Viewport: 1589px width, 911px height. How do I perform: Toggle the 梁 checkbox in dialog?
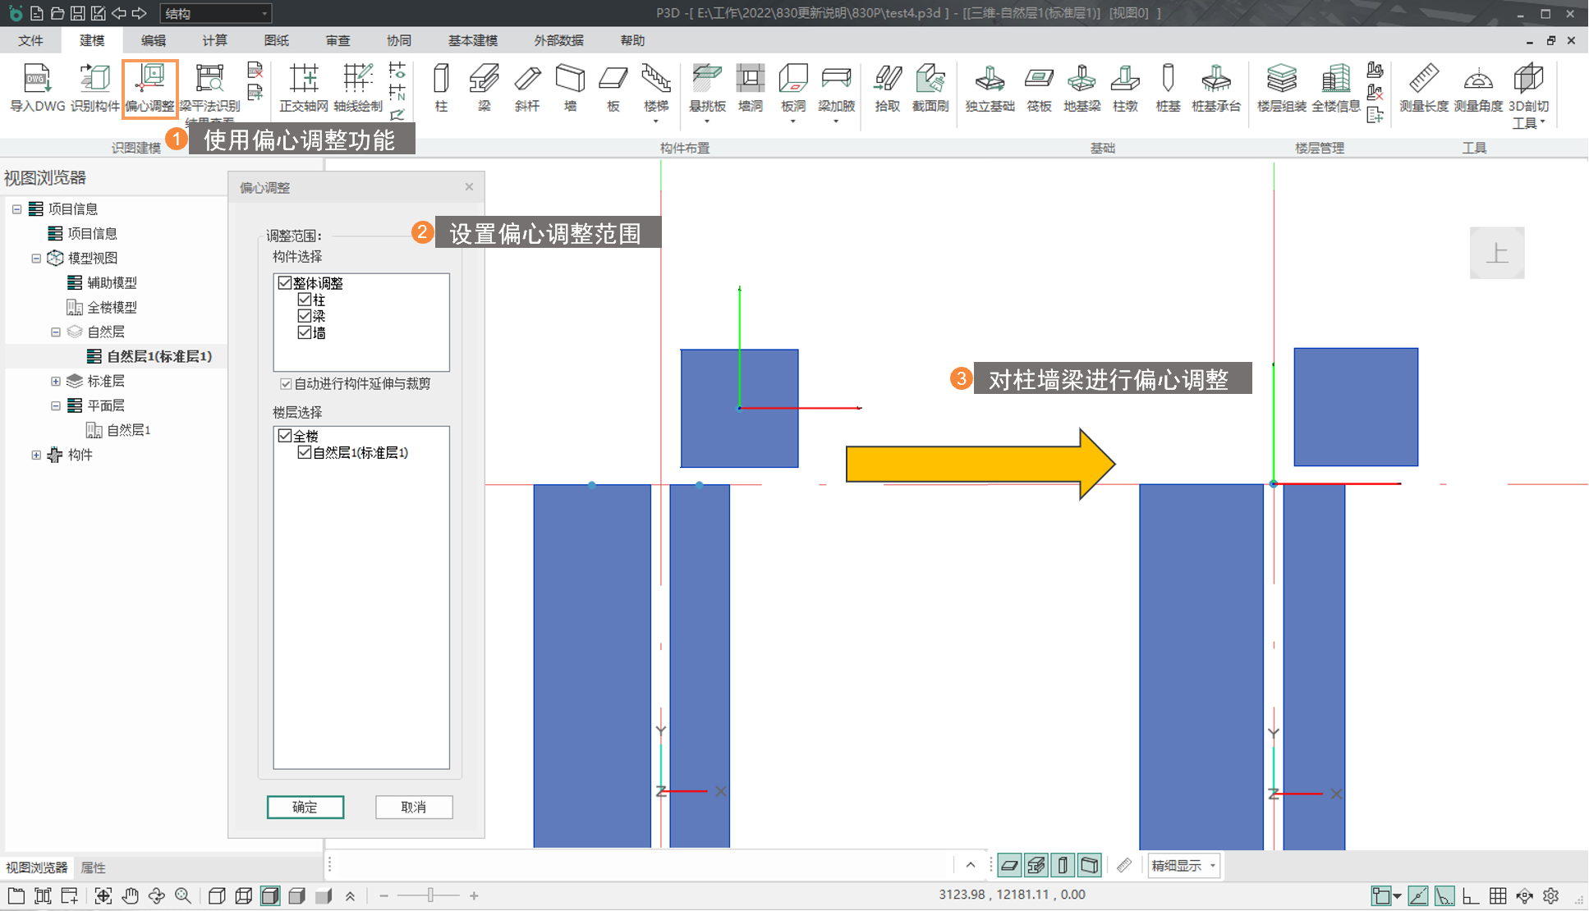305,317
